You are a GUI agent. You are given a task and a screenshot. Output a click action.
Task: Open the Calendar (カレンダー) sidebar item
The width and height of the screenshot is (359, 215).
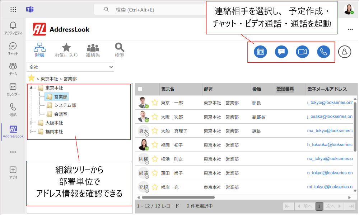coord(13,89)
